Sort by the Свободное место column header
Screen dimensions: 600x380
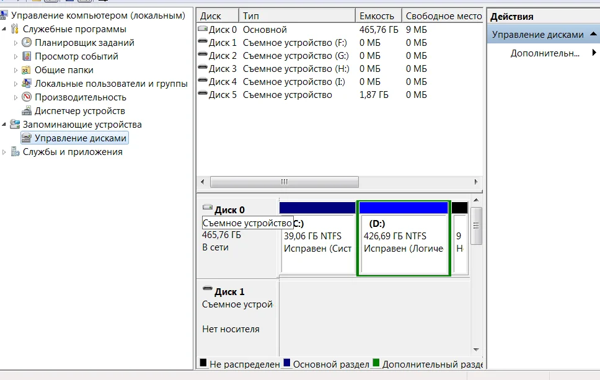[443, 15]
